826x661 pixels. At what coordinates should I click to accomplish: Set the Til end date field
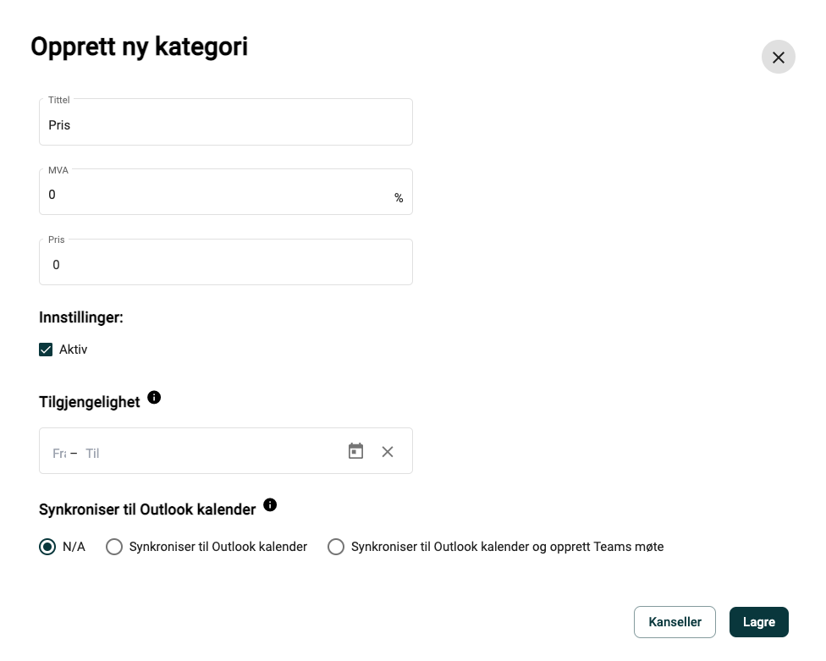pos(93,453)
